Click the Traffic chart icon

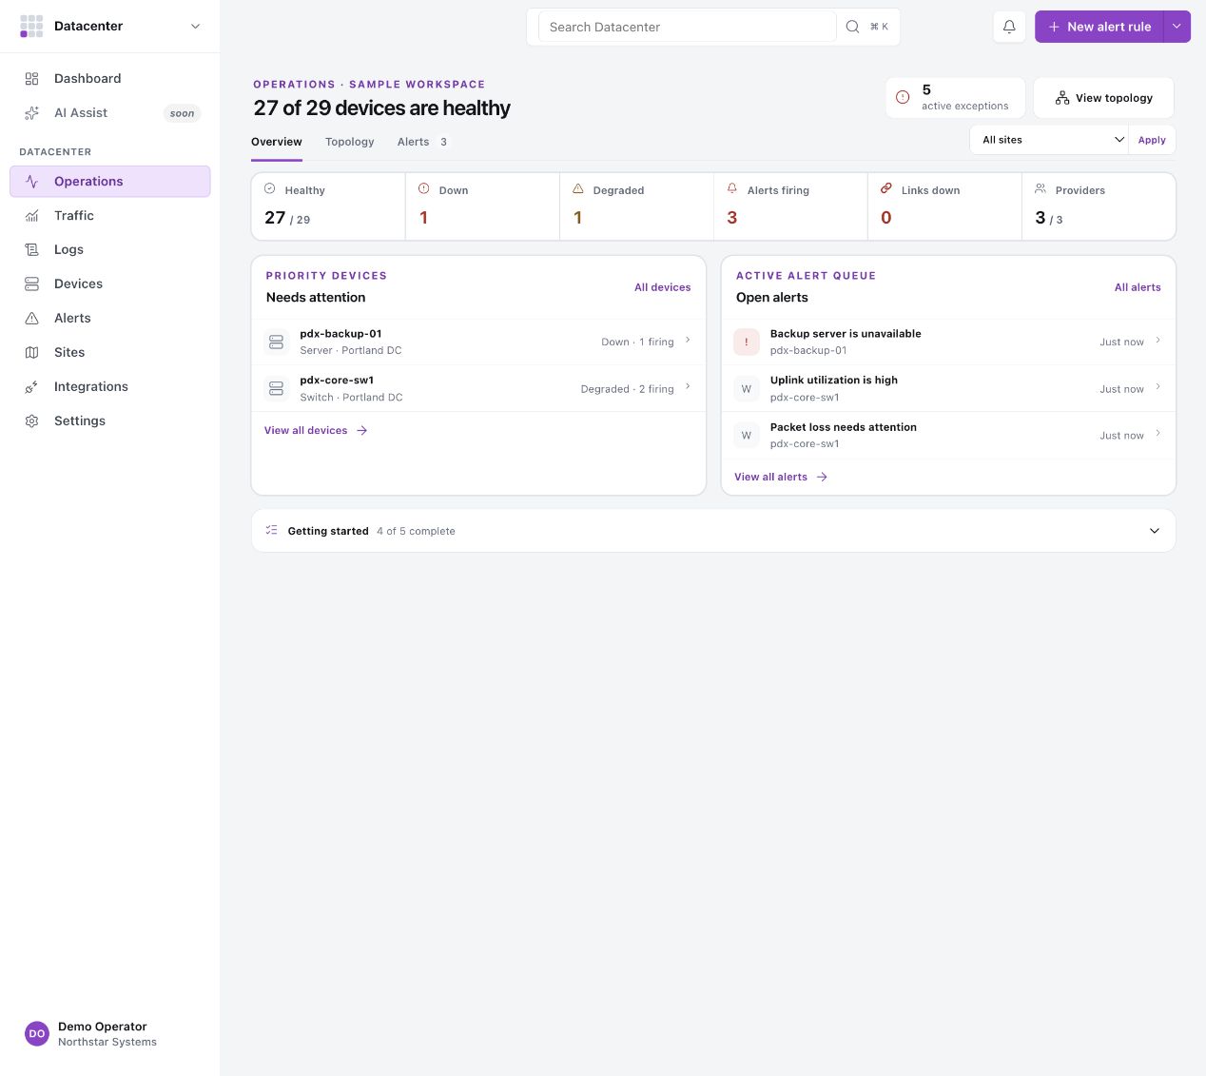point(31,216)
